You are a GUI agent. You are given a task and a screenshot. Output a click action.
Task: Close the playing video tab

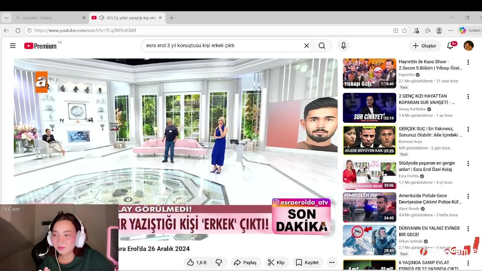(x=160, y=18)
